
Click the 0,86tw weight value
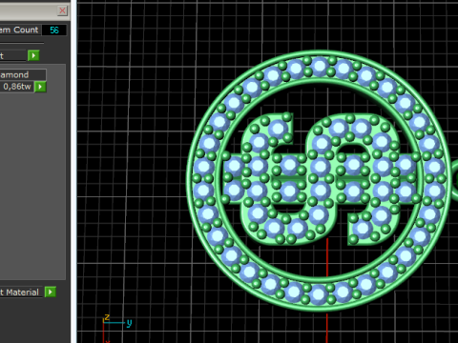pyautogui.click(x=17, y=87)
